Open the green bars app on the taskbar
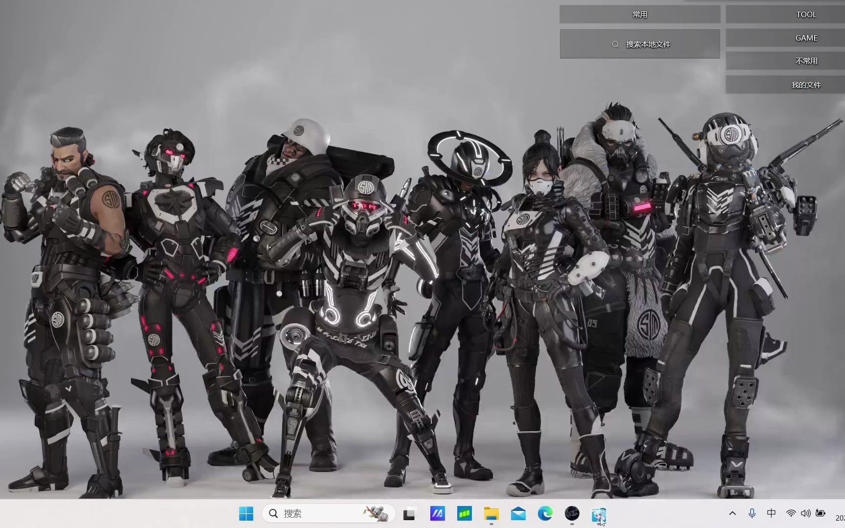The height and width of the screenshot is (528, 845). (x=464, y=513)
